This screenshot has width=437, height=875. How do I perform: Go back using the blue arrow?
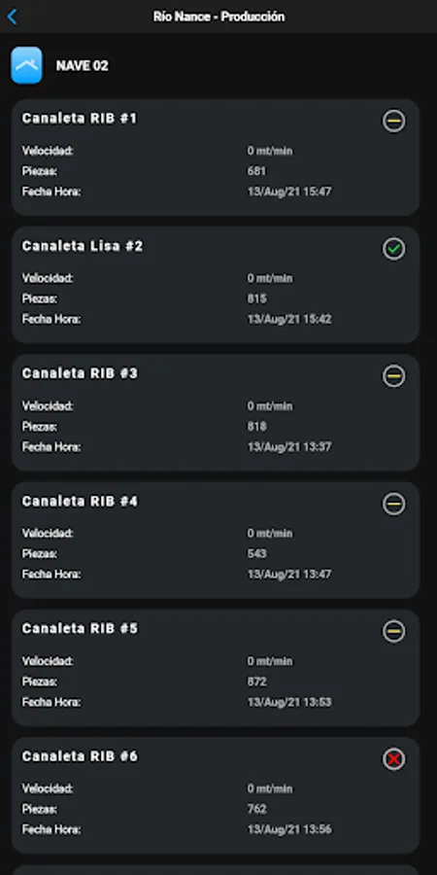13,17
